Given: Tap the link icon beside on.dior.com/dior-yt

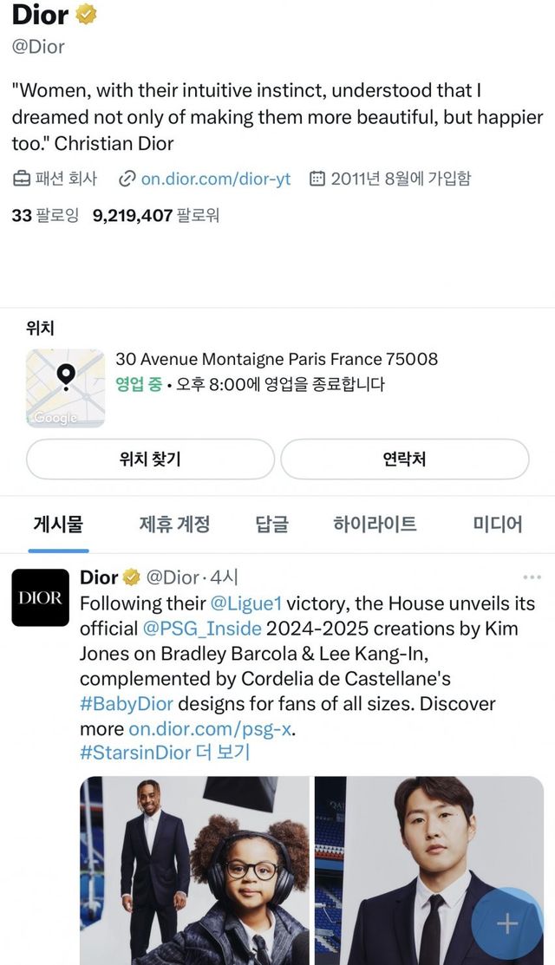Looking at the screenshot, I should point(127,179).
